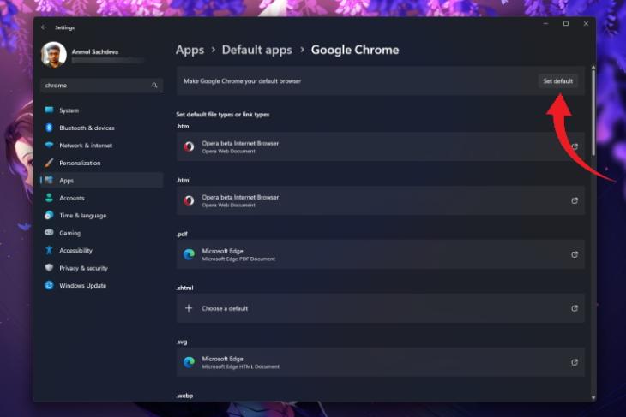Select Personalization in sidebar

(101, 163)
